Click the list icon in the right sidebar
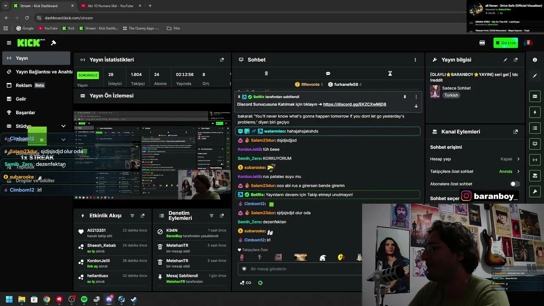Viewport: 544px width, 306px height. pyautogui.click(x=535, y=128)
